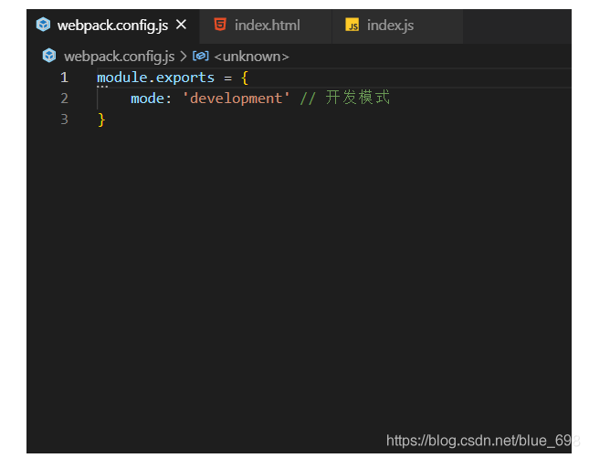Click line number 3 in the gutter
Image resolution: width=589 pixels, height=458 pixels.
click(64, 120)
